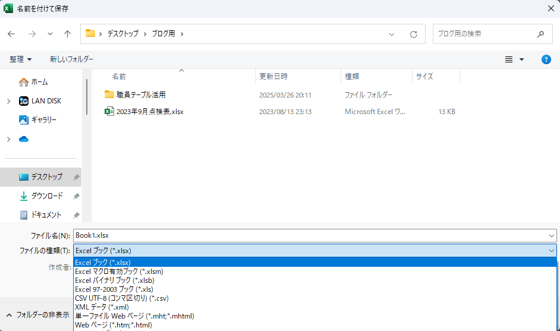
Task: Click the pin icon beside デスクトップ
Action: 76,177
